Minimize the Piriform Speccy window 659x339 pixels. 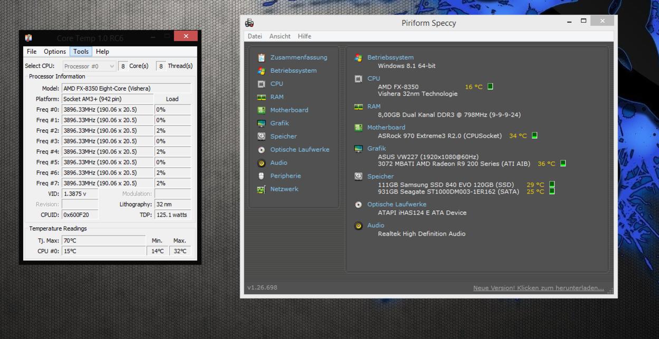pyautogui.click(x=569, y=22)
